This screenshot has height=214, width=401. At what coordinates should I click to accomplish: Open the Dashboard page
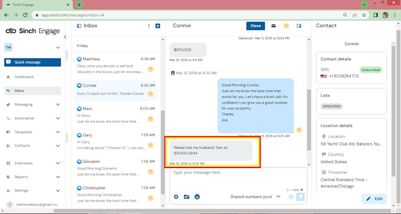[24, 77]
